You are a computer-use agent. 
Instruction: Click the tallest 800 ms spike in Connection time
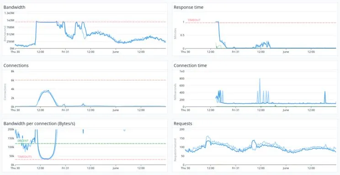[260, 79]
